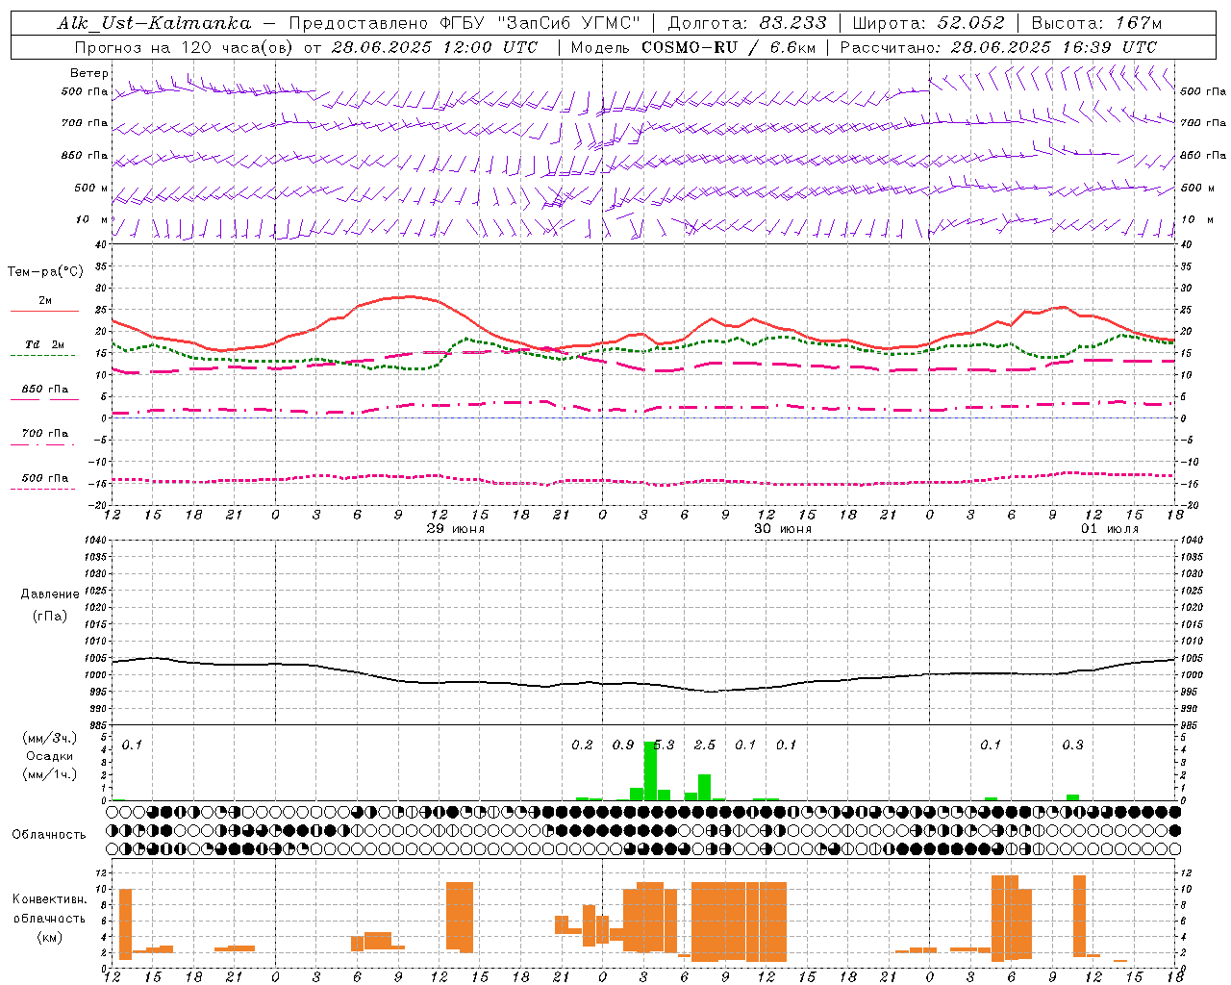Click the 700 гПа temperature legend entry

coord(45,434)
